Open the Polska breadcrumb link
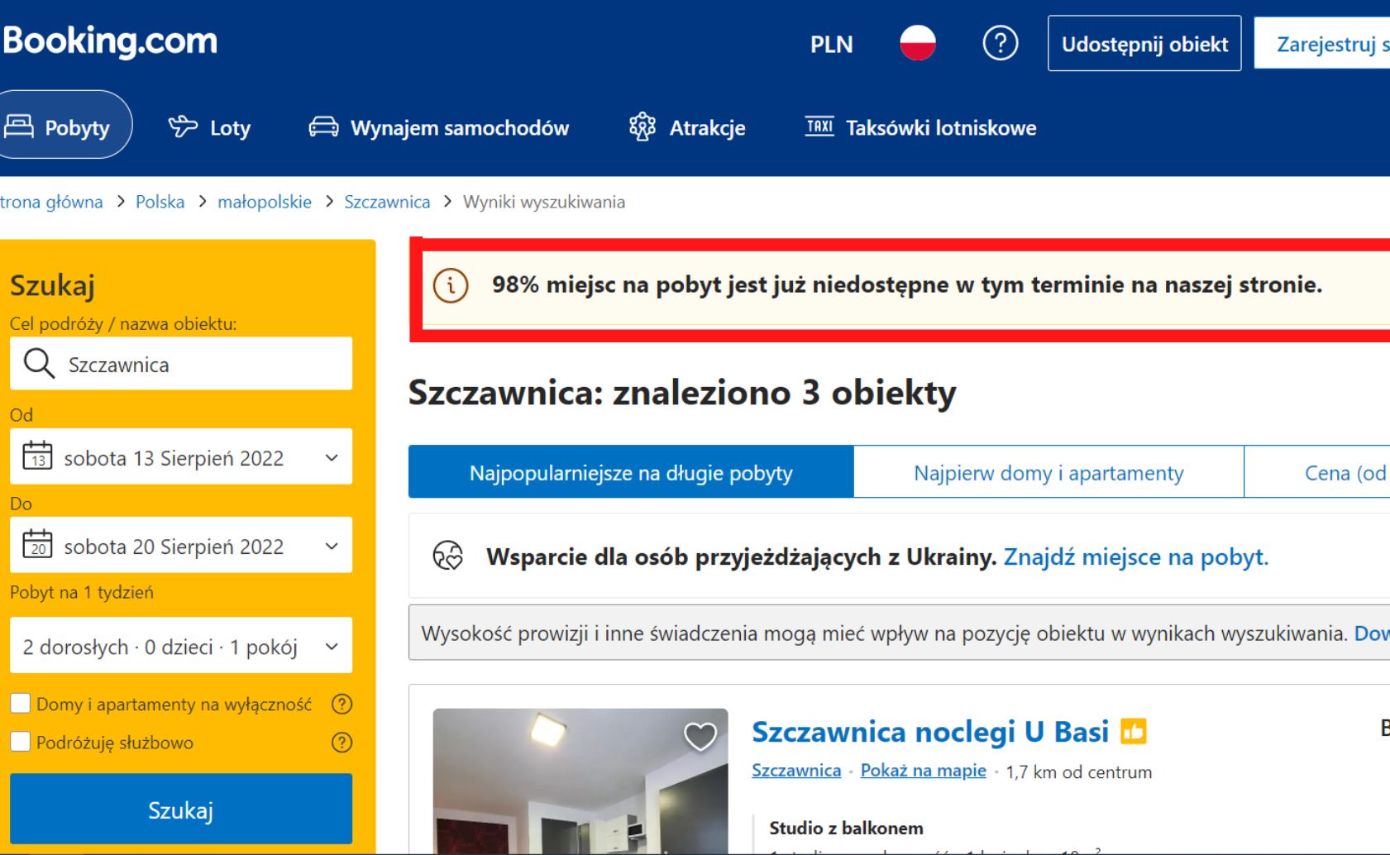The height and width of the screenshot is (855, 1390). [160, 202]
